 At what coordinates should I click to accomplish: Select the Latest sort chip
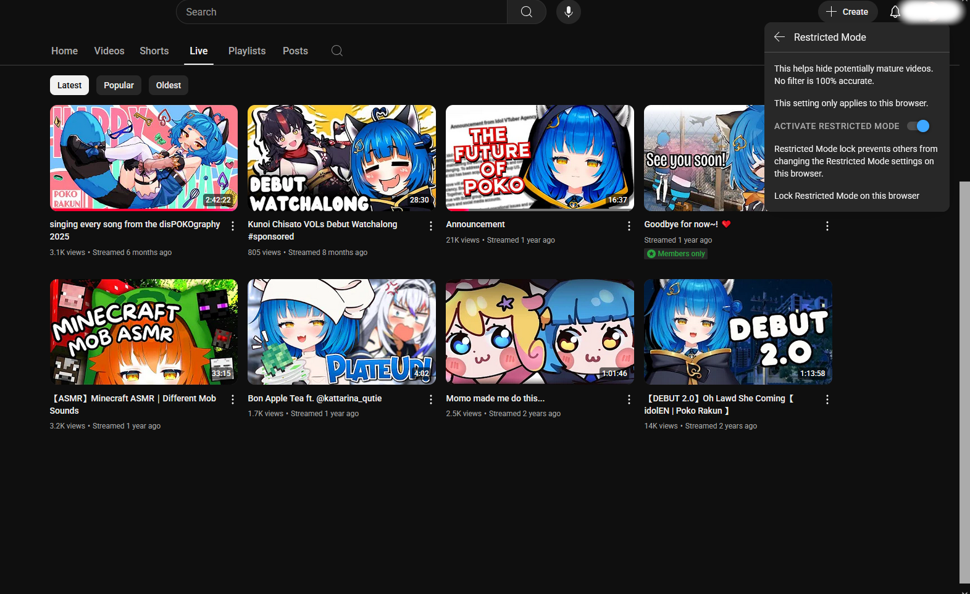pos(69,85)
